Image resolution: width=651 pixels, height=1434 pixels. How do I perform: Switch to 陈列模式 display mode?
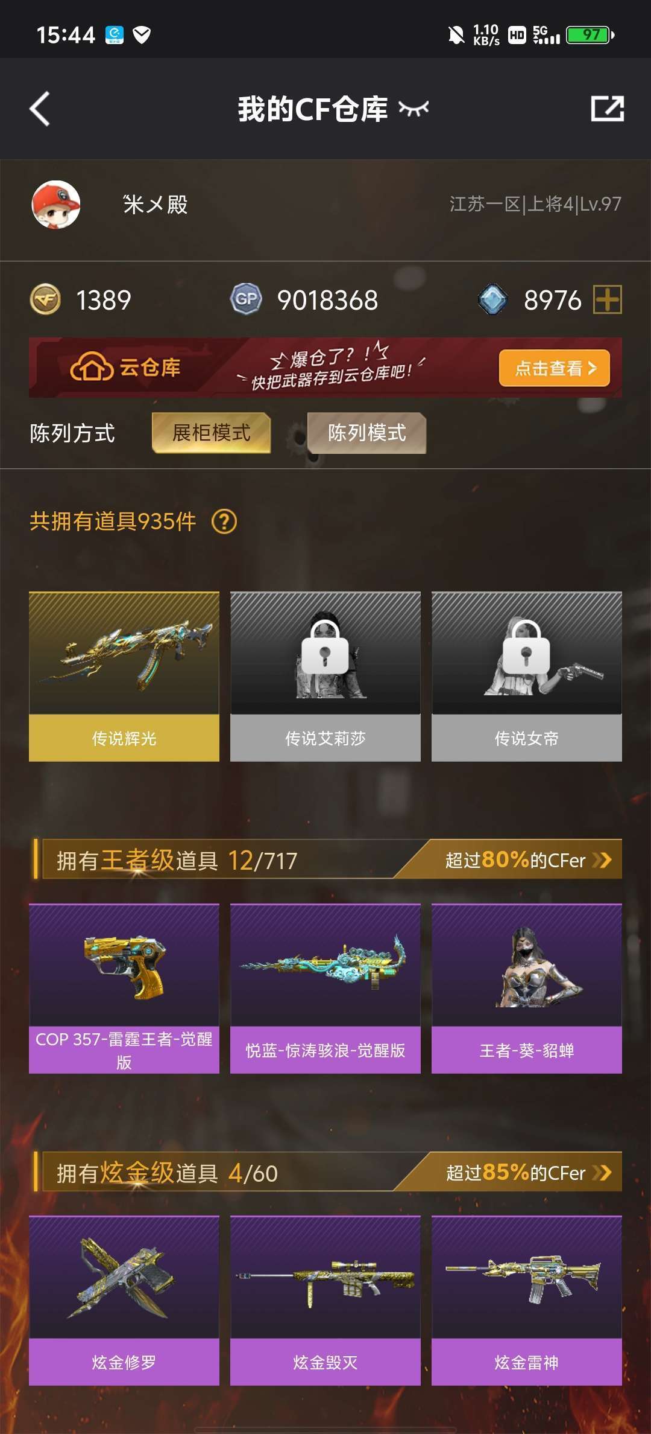(366, 433)
